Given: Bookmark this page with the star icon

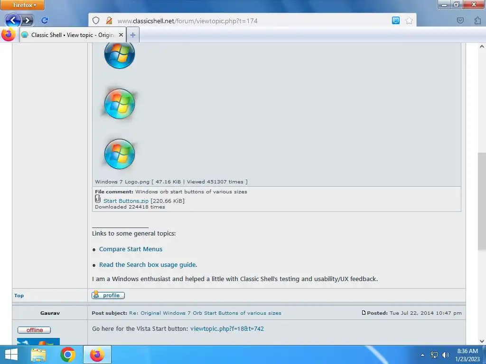Looking at the screenshot, I should click(409, 21).
